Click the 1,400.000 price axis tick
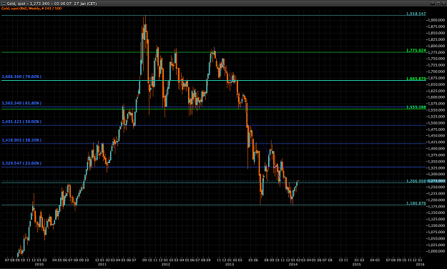 [x=436, y=149]
